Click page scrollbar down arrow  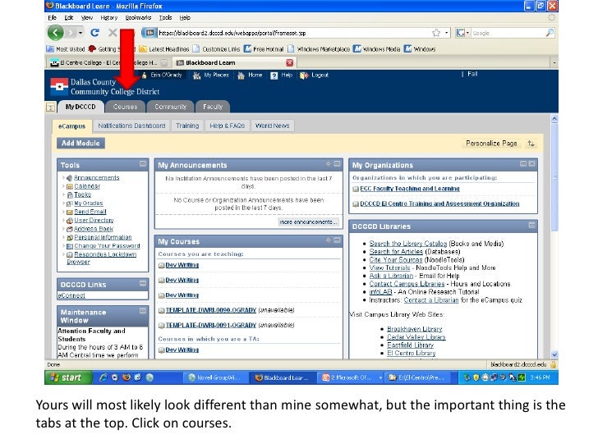[554, 354]
